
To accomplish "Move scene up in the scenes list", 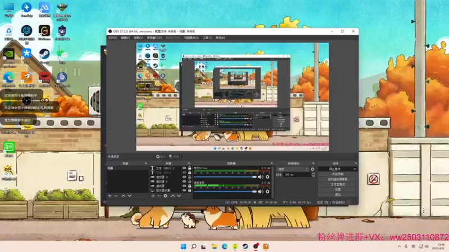I will tap(123, 196).
